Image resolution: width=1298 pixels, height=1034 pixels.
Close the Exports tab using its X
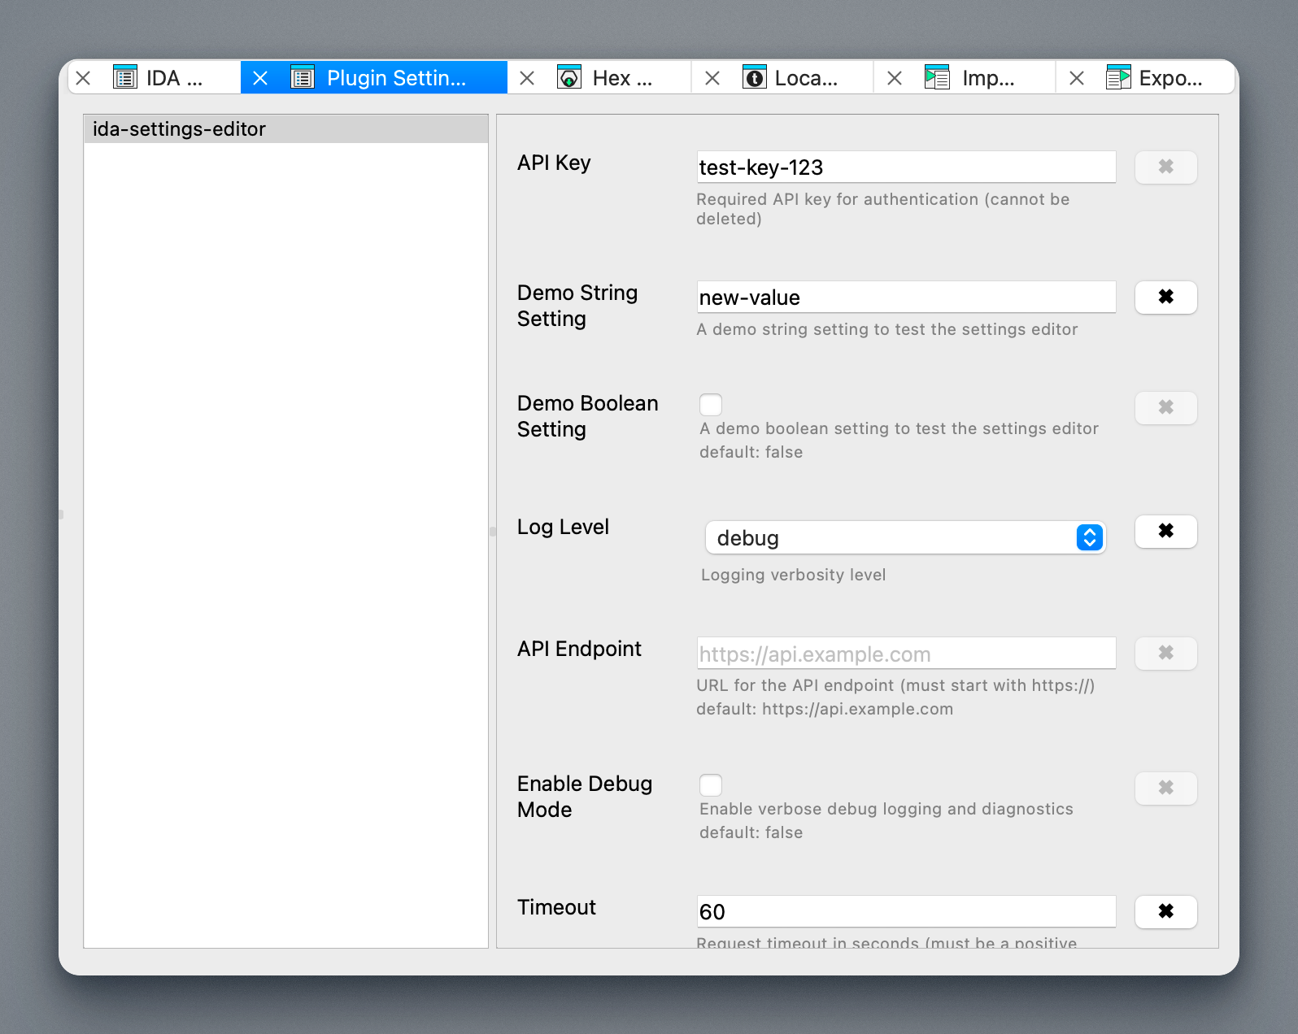1077,78
